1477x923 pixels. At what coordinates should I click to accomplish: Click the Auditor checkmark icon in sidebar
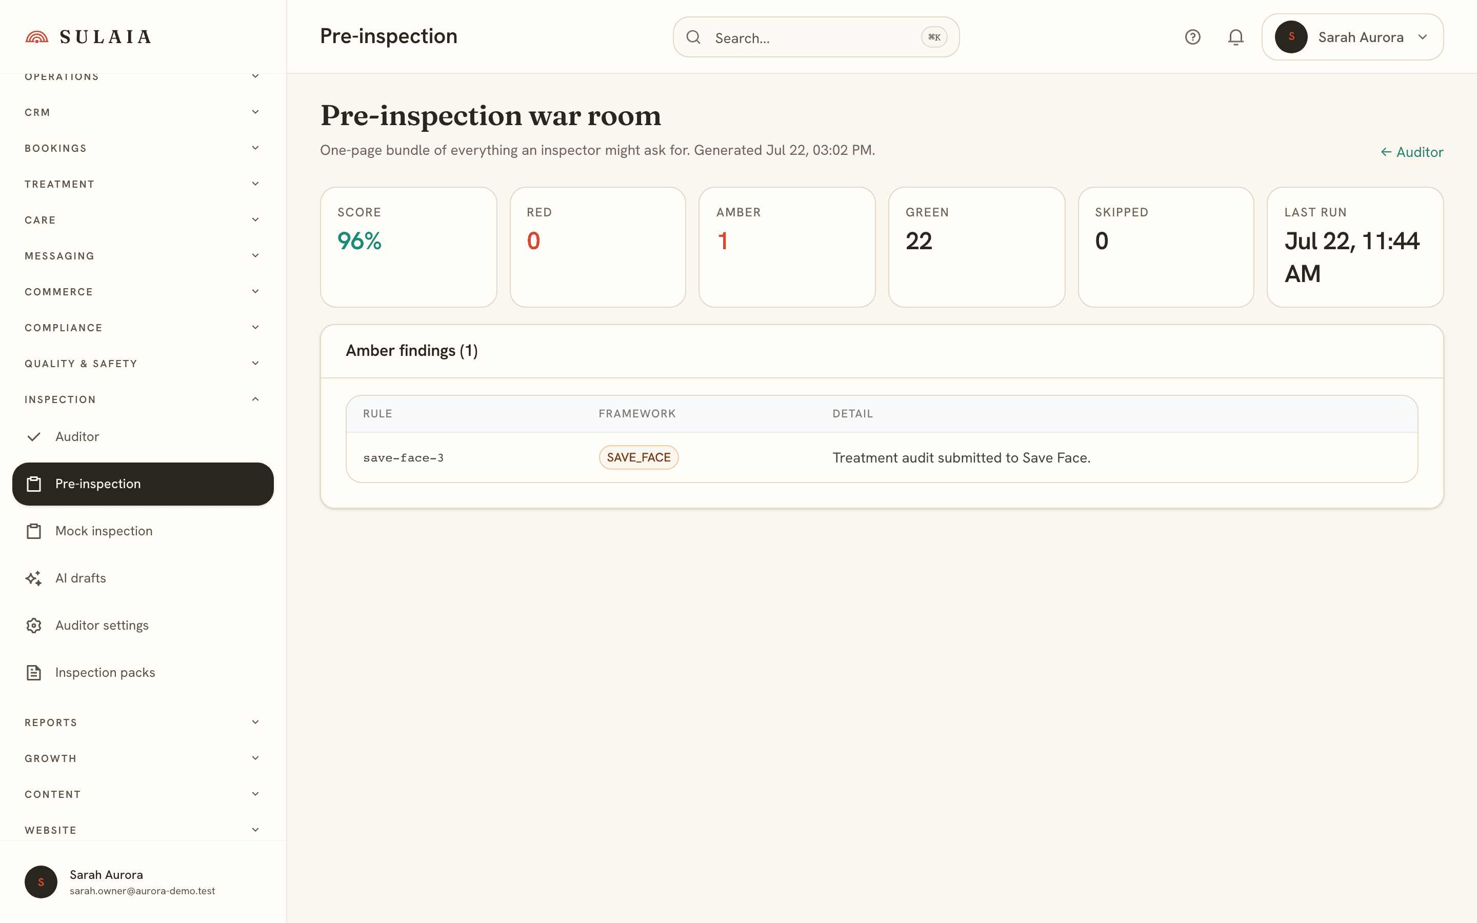coord(34,436)
